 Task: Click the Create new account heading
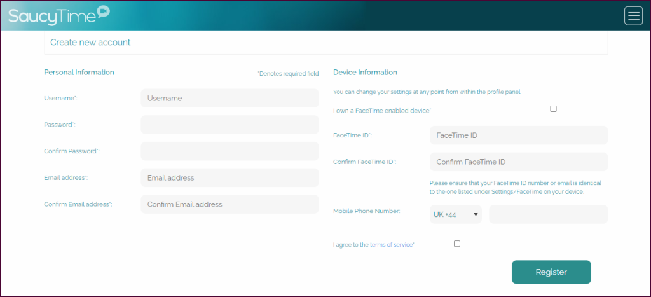[90, 42]
